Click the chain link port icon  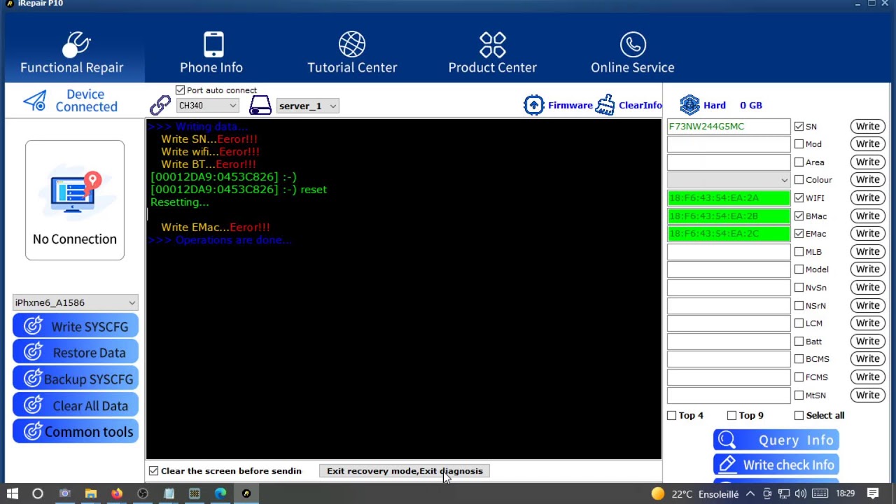coord(160,105)
